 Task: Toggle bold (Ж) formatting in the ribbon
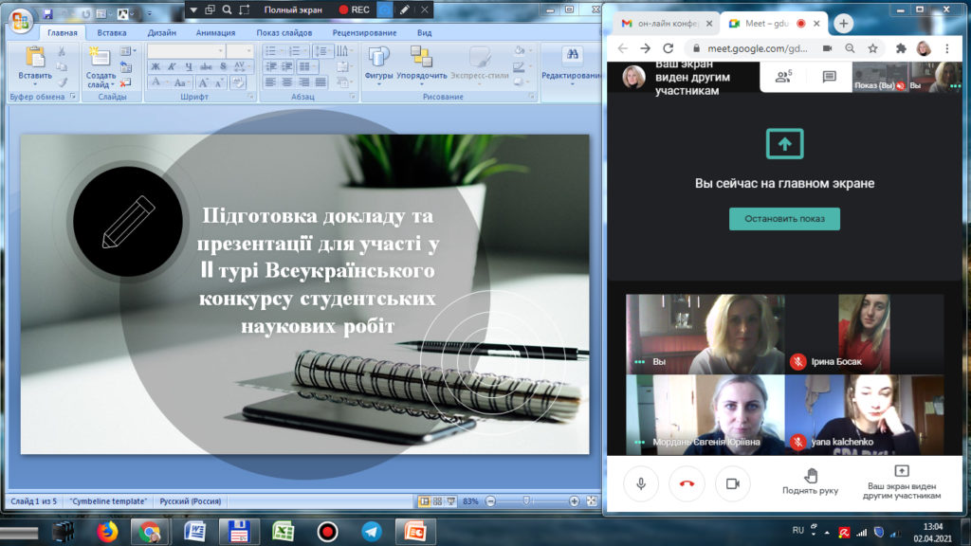pyautogui.click(x=156, y=66)
